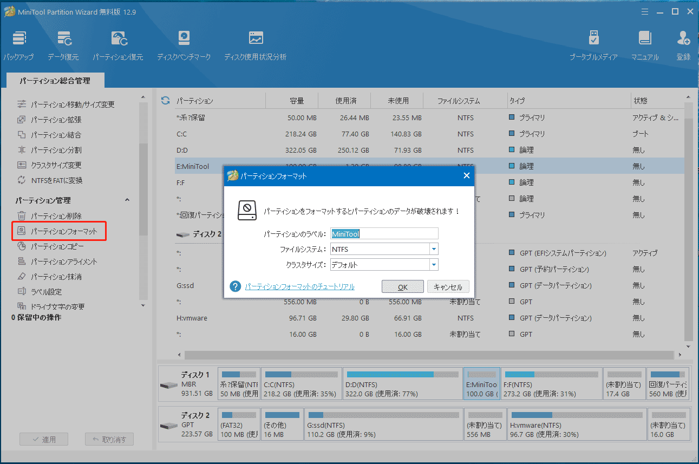Select D:D(NTFS) block in disk map

(x=402, y=384)
